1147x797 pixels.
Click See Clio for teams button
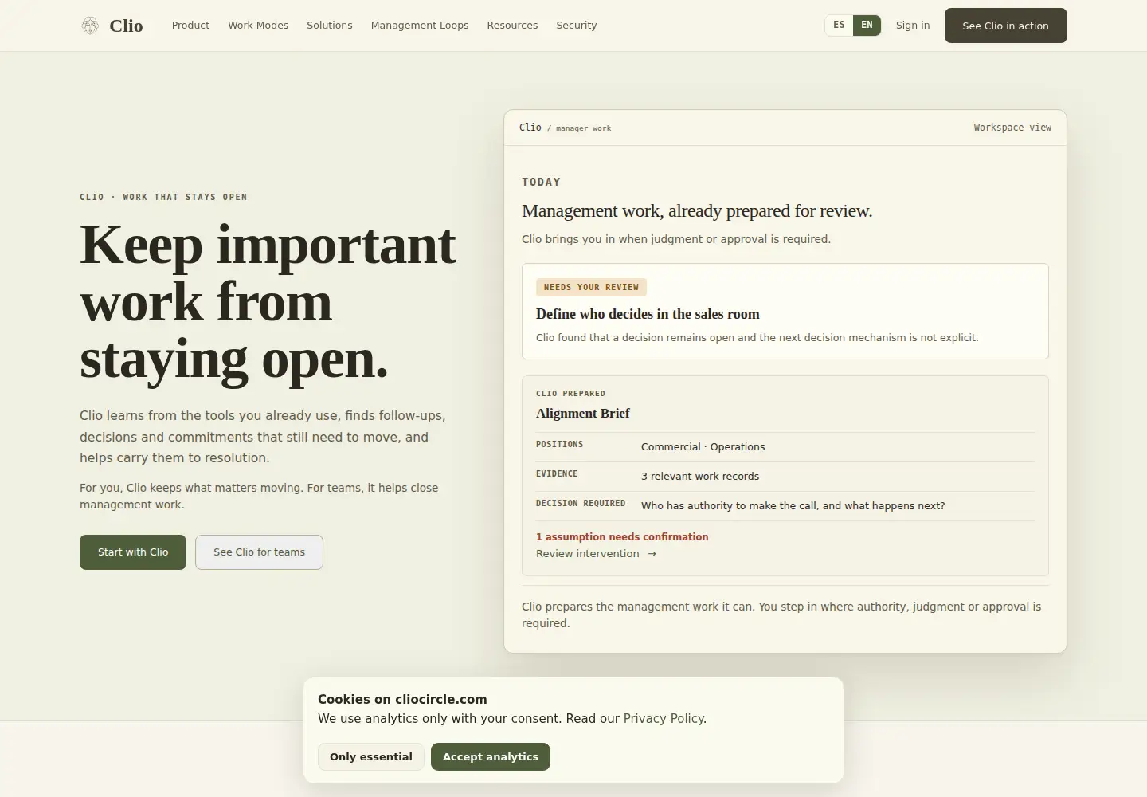259,552
